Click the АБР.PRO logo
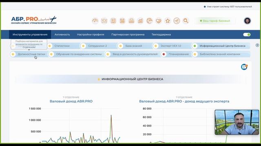 (x=34, y=20)
